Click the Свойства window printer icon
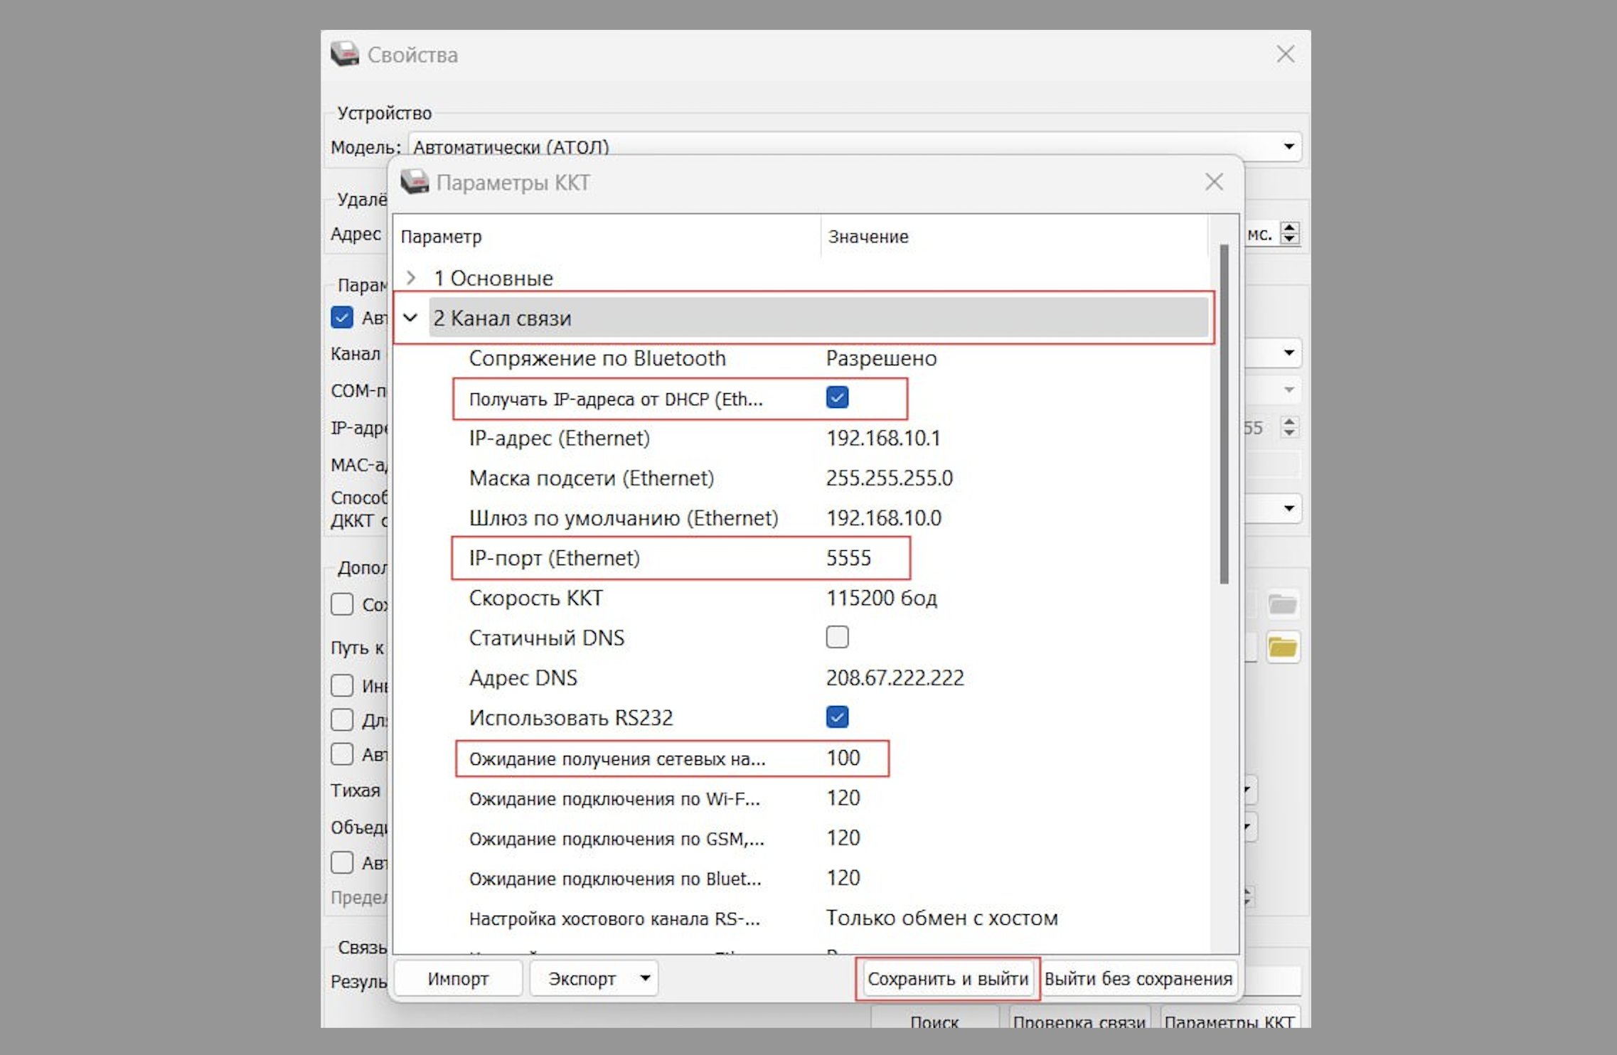 point(345,54)
